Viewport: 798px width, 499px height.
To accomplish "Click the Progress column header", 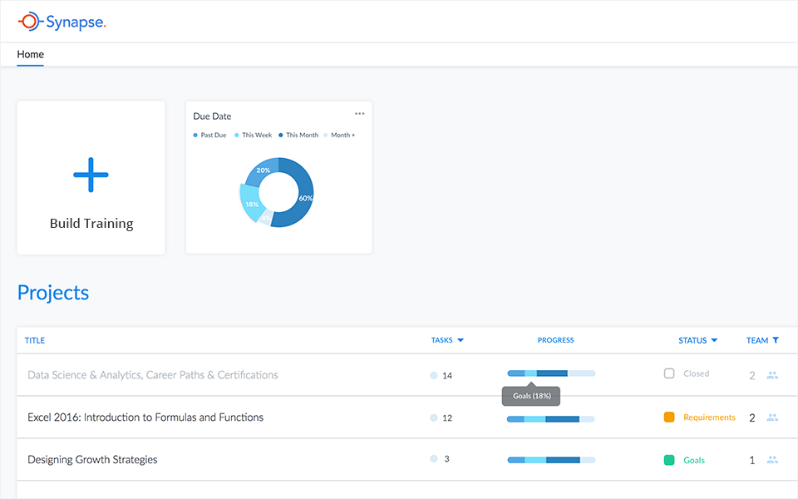I will 556,340.
